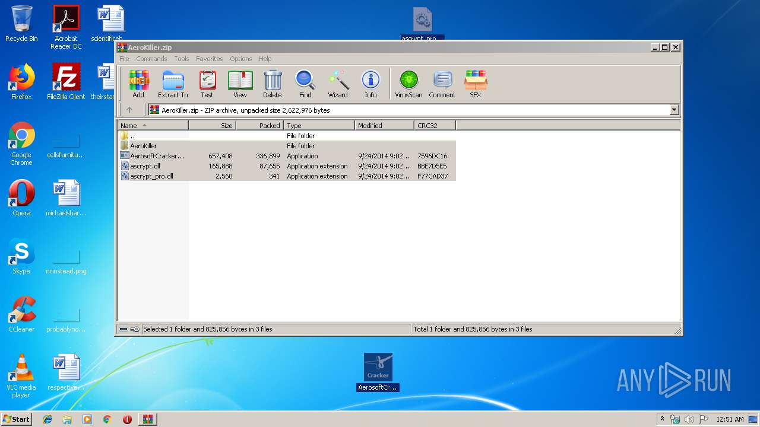Show hidden tray icons arrow
Screen dimensions: 760x427
[x=663, y=419]
